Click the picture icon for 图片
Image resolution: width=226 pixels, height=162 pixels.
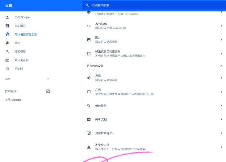(89, 40)
